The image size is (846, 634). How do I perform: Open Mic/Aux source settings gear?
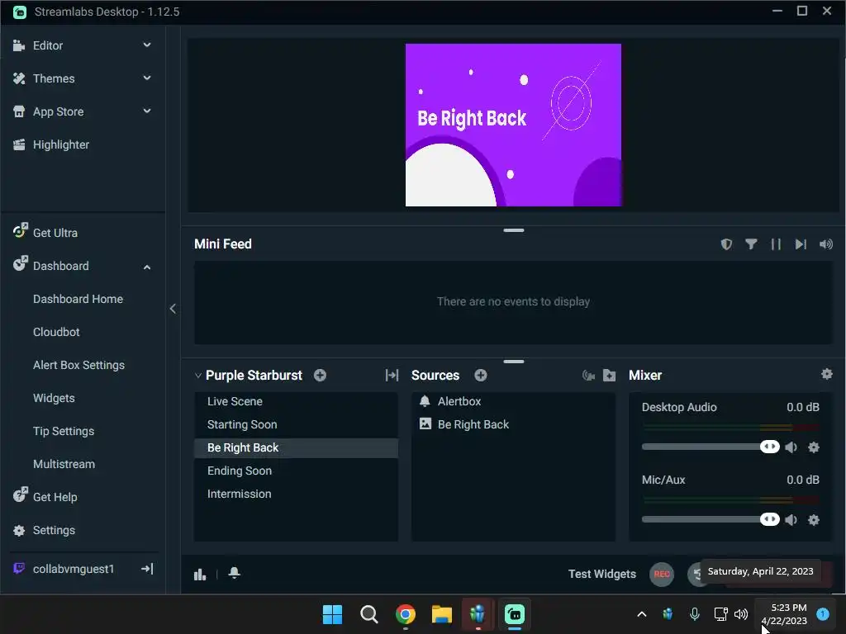click(x=814, y=520)
